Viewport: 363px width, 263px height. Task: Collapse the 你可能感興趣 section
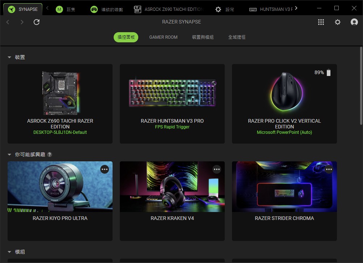click(9, 154)
